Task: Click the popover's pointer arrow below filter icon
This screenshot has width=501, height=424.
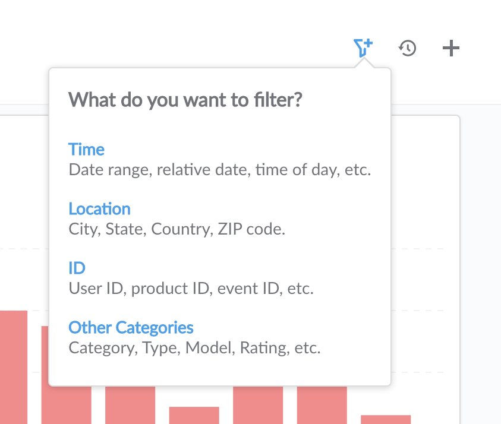Action: point(363,64)
